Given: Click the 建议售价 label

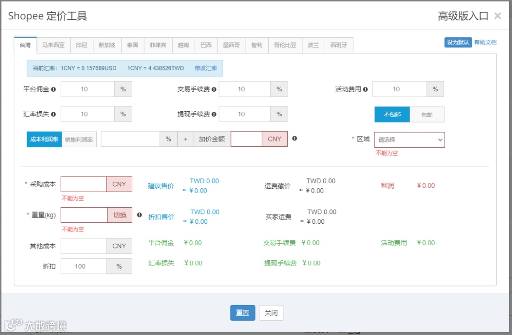Looking at the screenshot, I should [x=161, y=186].
